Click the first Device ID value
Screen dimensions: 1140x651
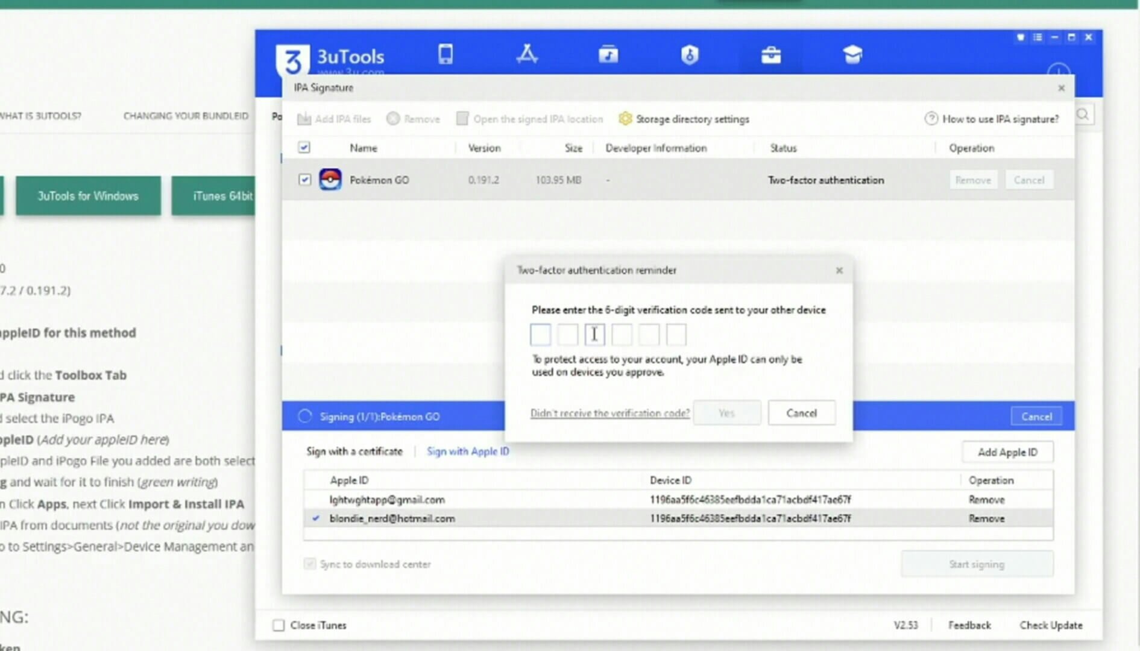[751, 500]
